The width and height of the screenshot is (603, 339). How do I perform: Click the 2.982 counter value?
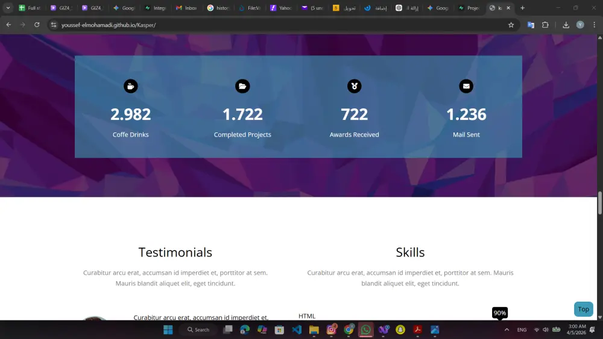coord(131,114)
